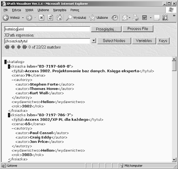Open the Forward history dropdown arrow
Image resolution: width=178 pixels, height=169 pixels.
pos(35,18)
